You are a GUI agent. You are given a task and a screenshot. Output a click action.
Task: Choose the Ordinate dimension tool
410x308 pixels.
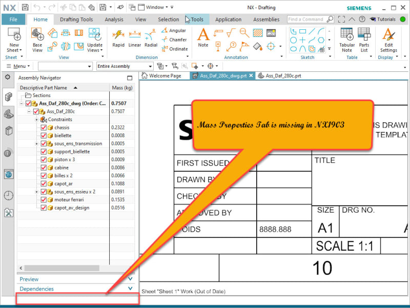(x=175, y=49)
